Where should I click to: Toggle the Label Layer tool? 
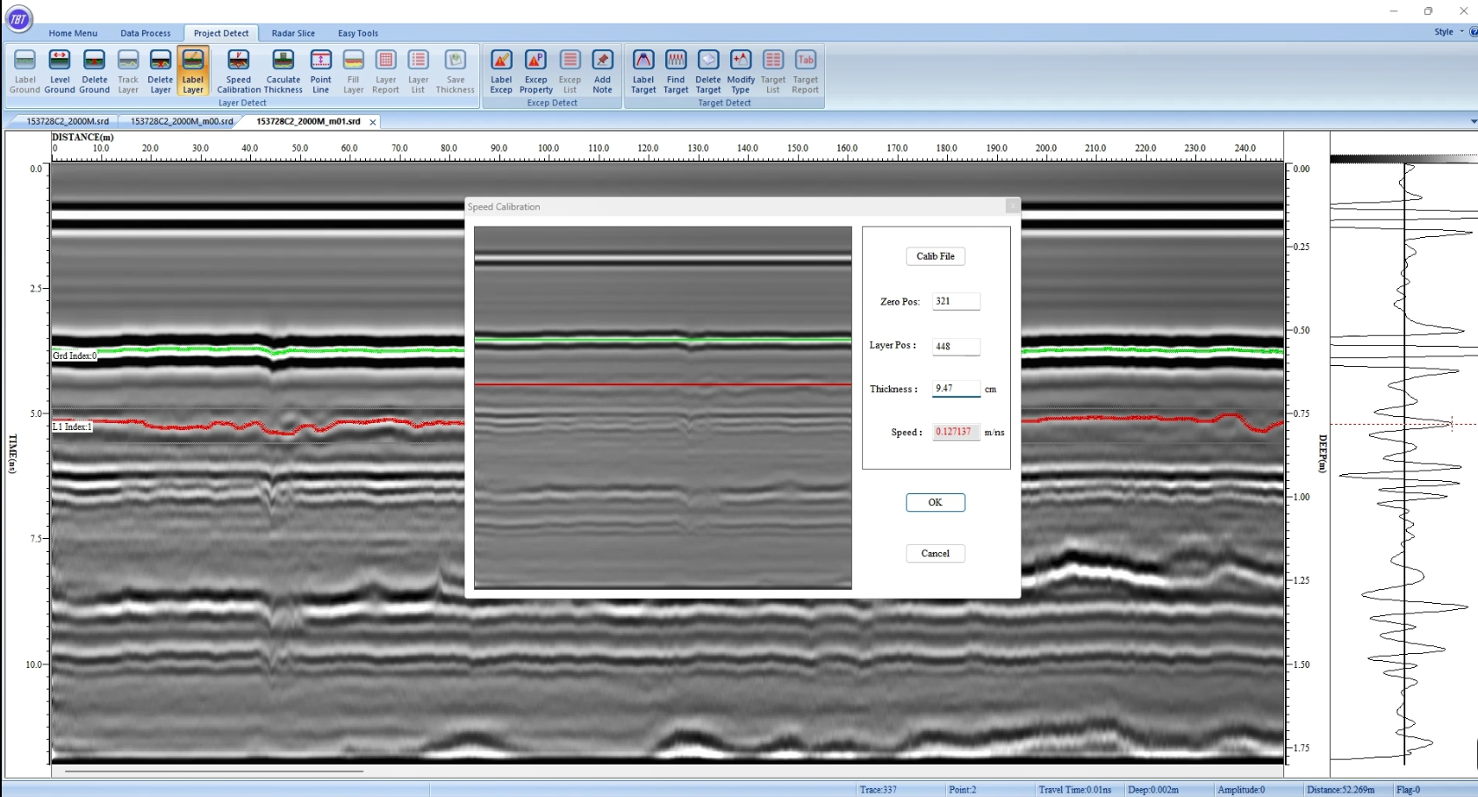tap(193, 71)
